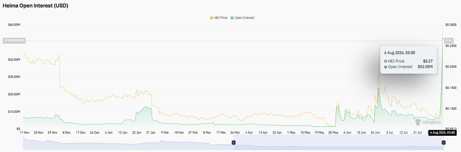Click the 29 Nov x-axis date

point(52,133)
